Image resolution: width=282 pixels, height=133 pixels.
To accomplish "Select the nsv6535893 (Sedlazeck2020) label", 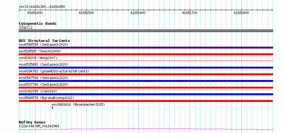I will 44,64.
